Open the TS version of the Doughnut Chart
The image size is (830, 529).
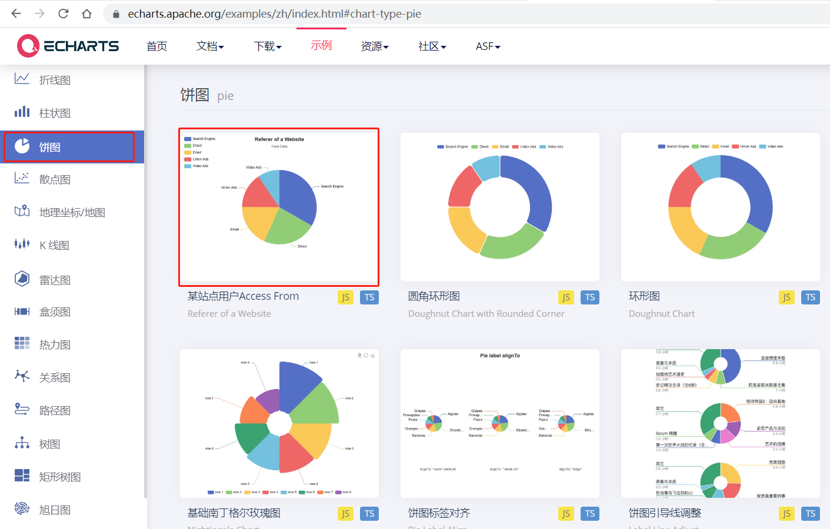tap(810, 297)
